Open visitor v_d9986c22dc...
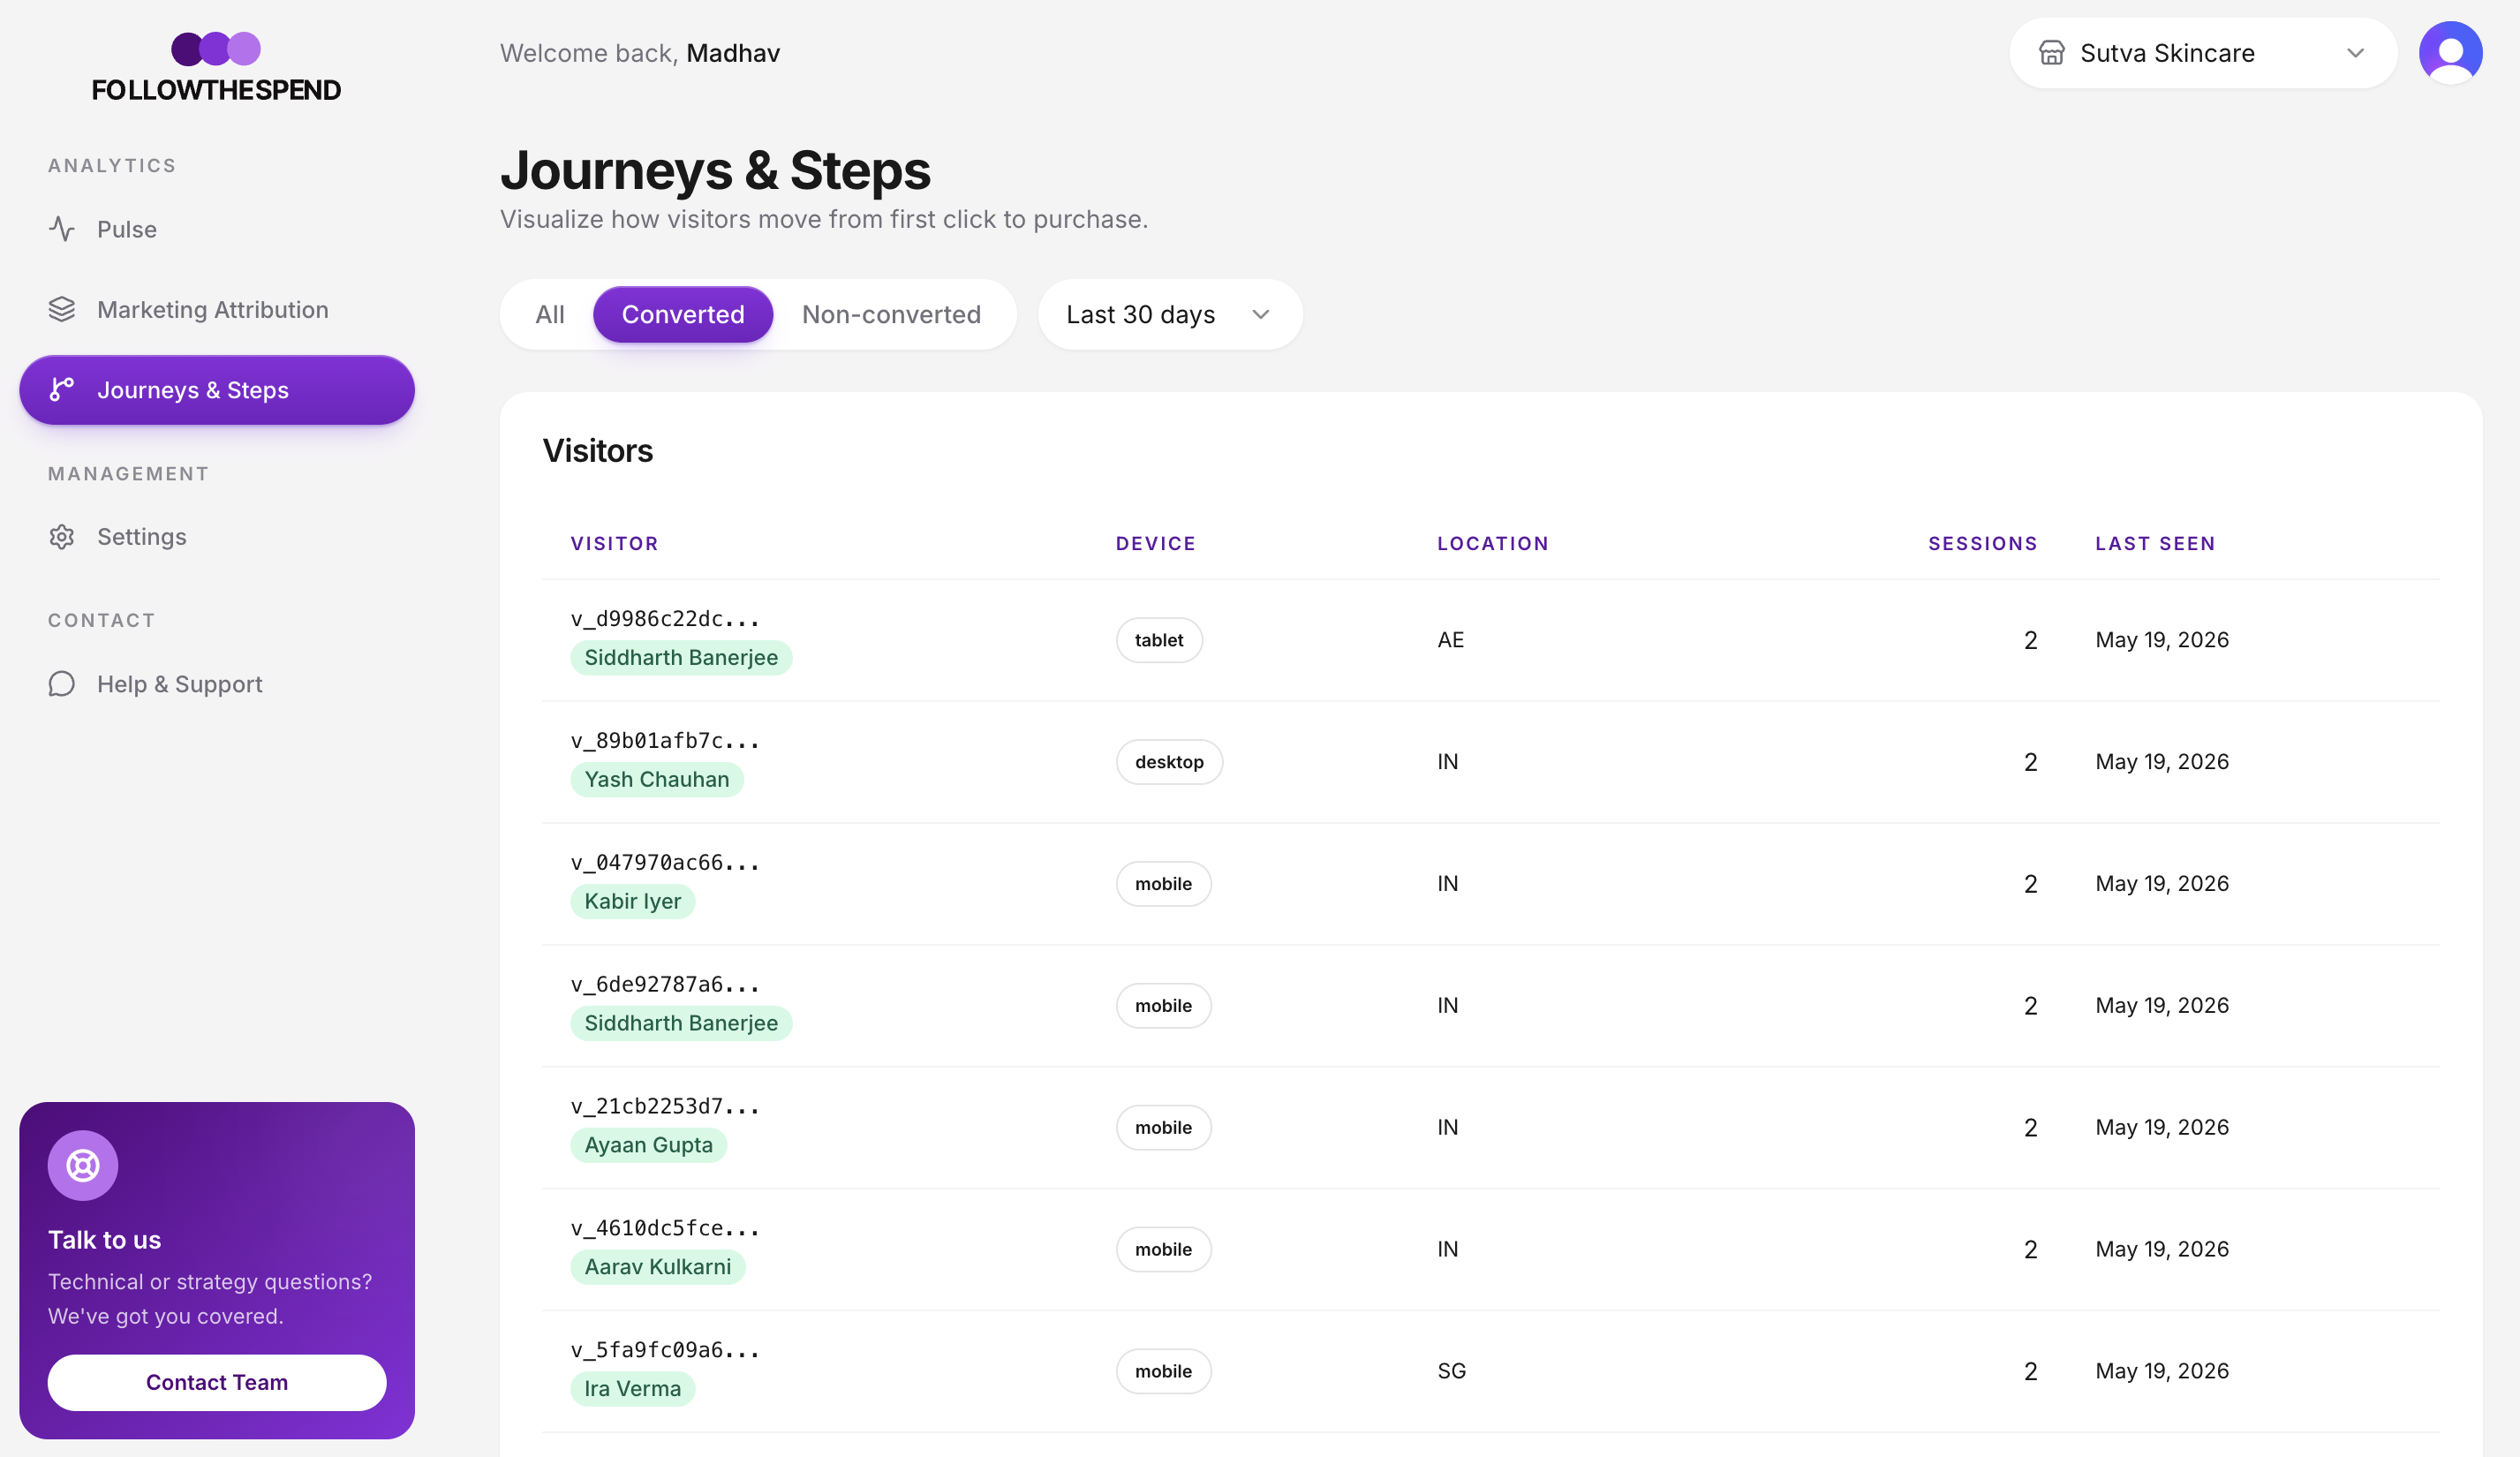 (x=665, y=618)
